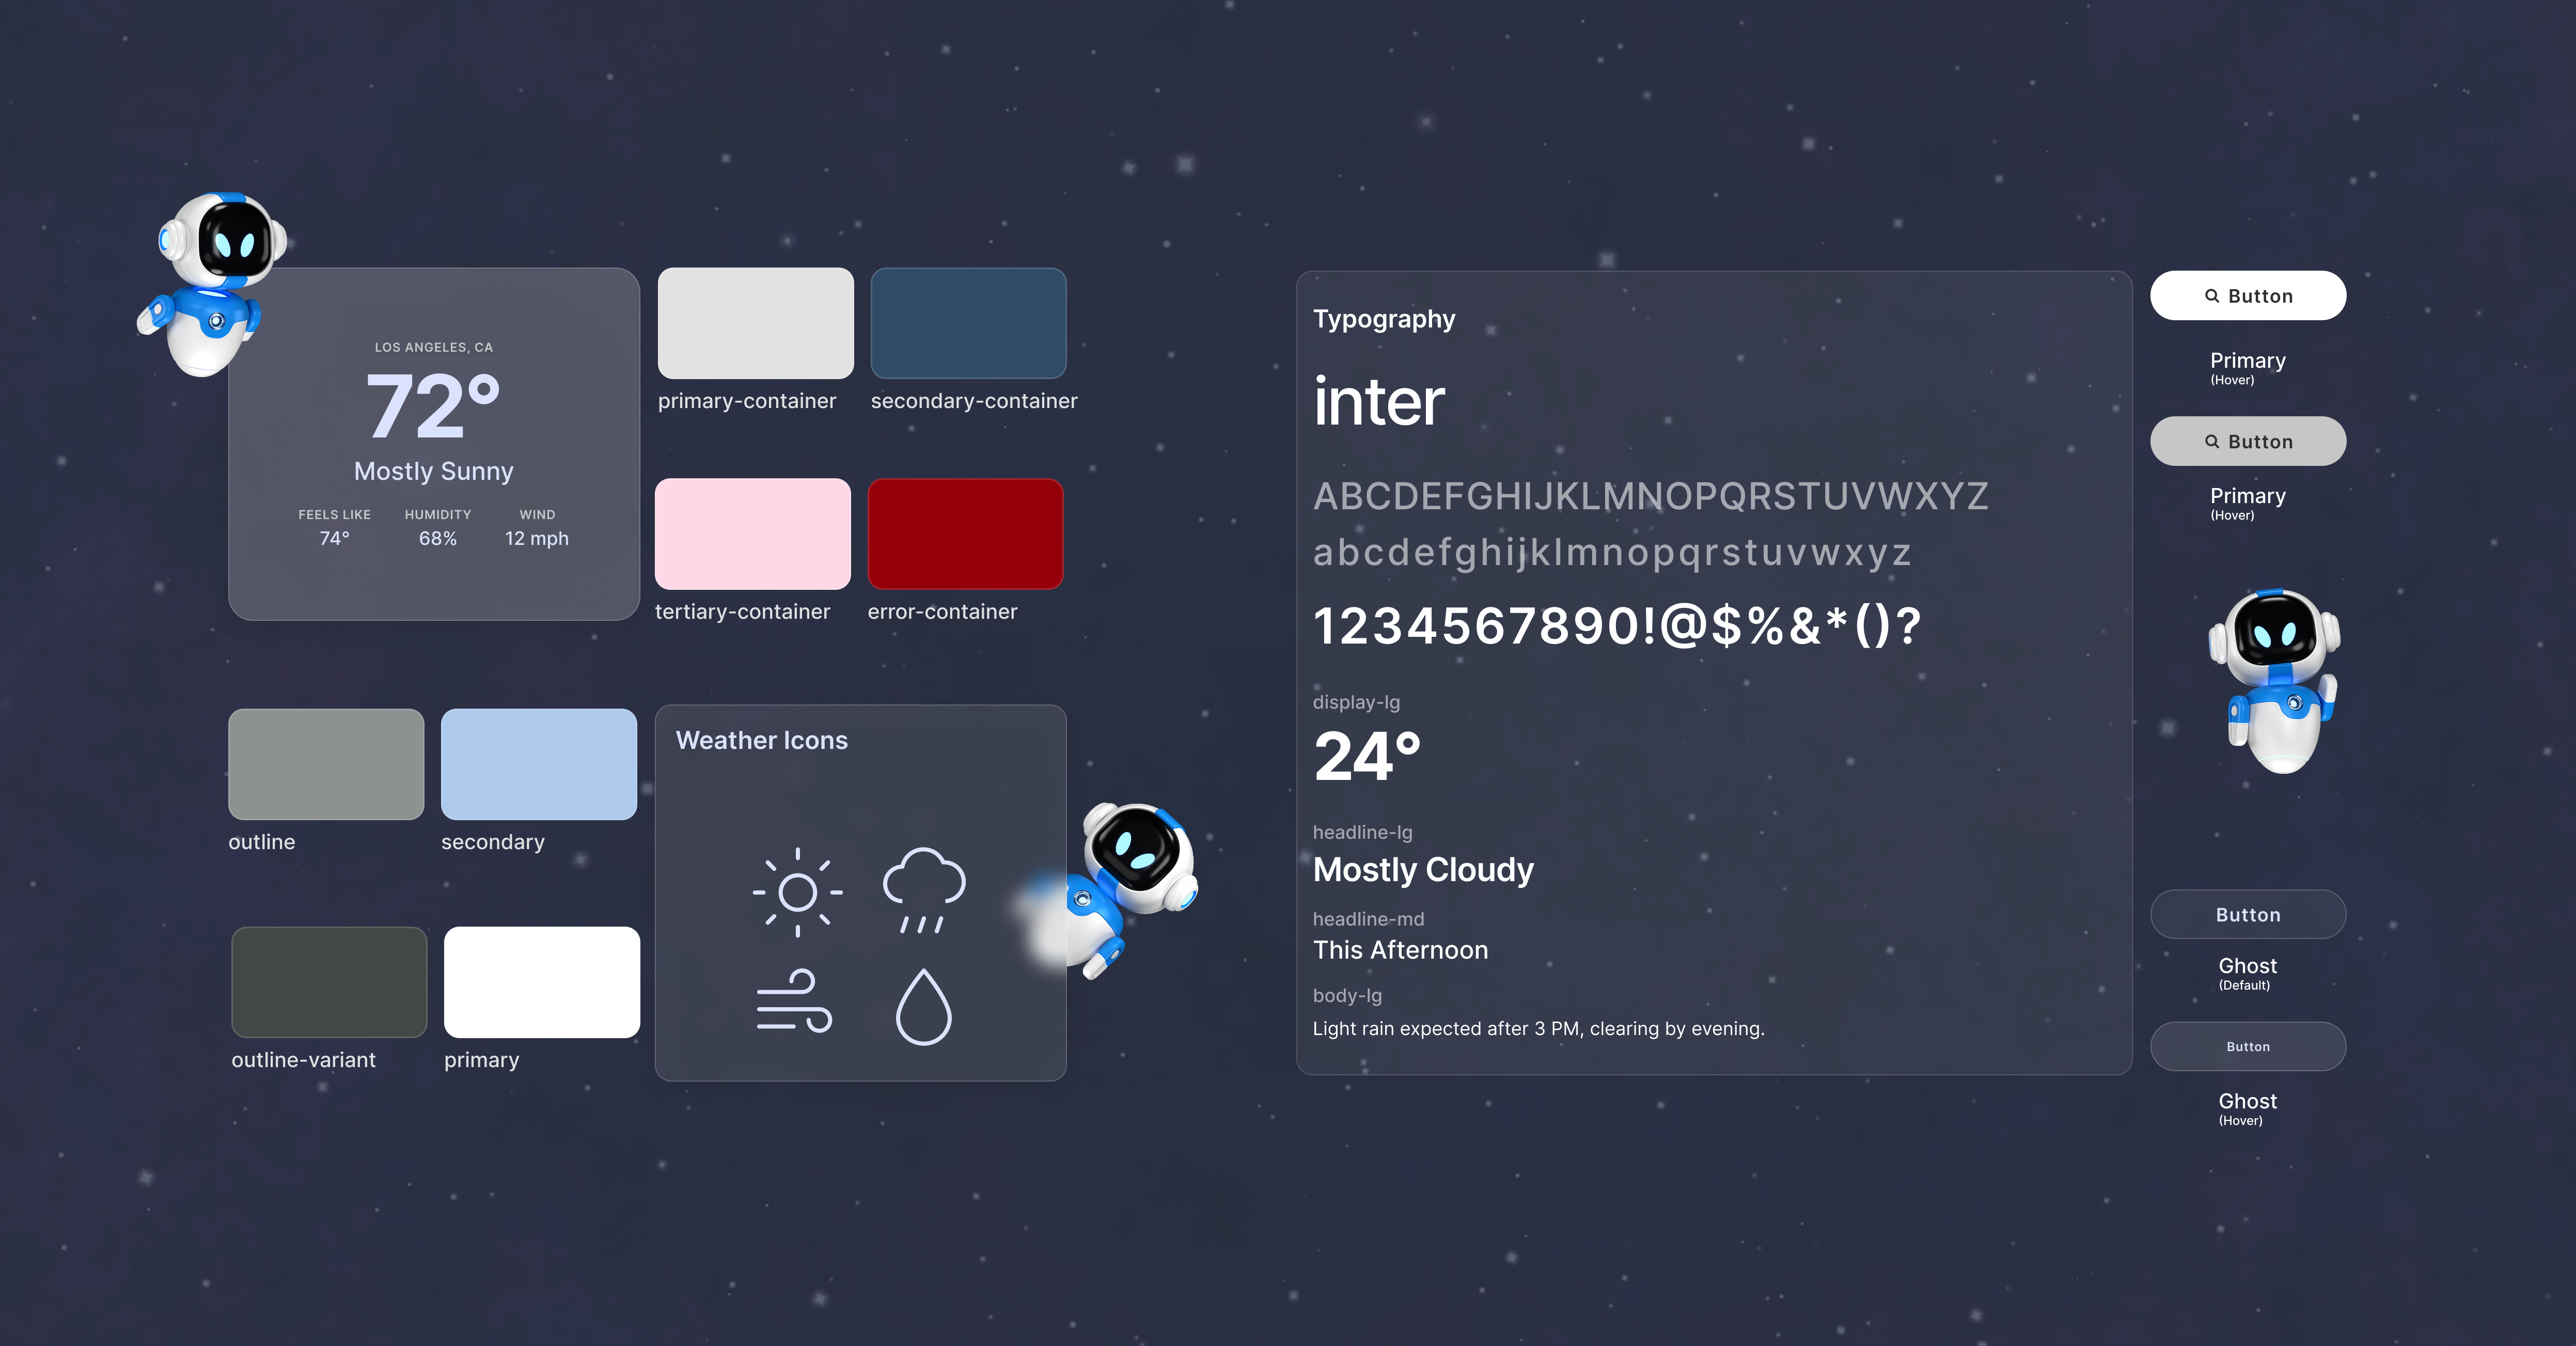Click the 'outline-variant' label

pos(303,1060)
